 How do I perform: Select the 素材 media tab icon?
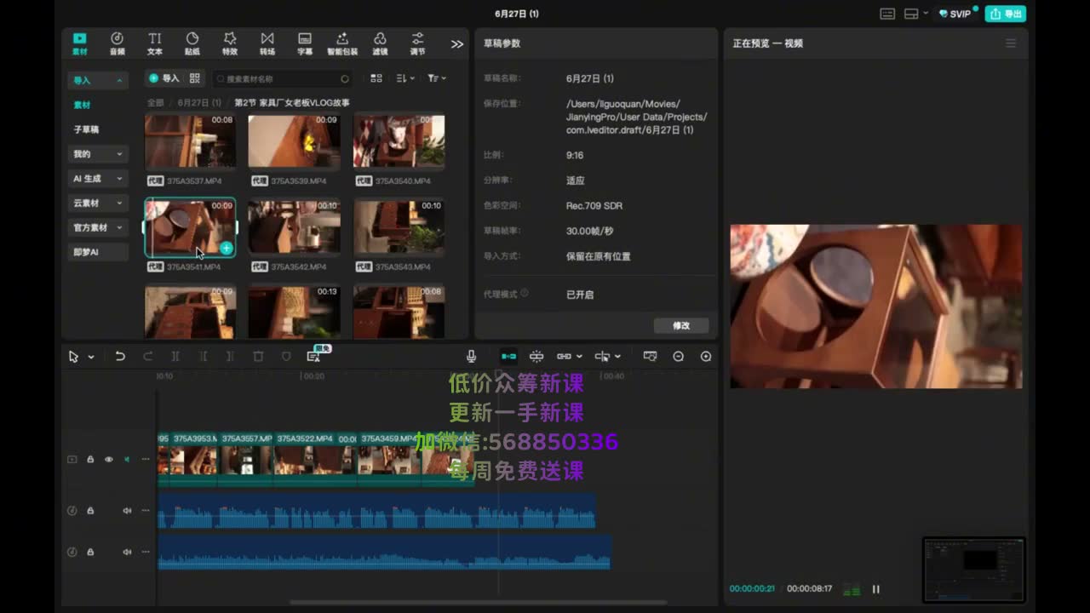pyautogui.click(x=79, y=43)
